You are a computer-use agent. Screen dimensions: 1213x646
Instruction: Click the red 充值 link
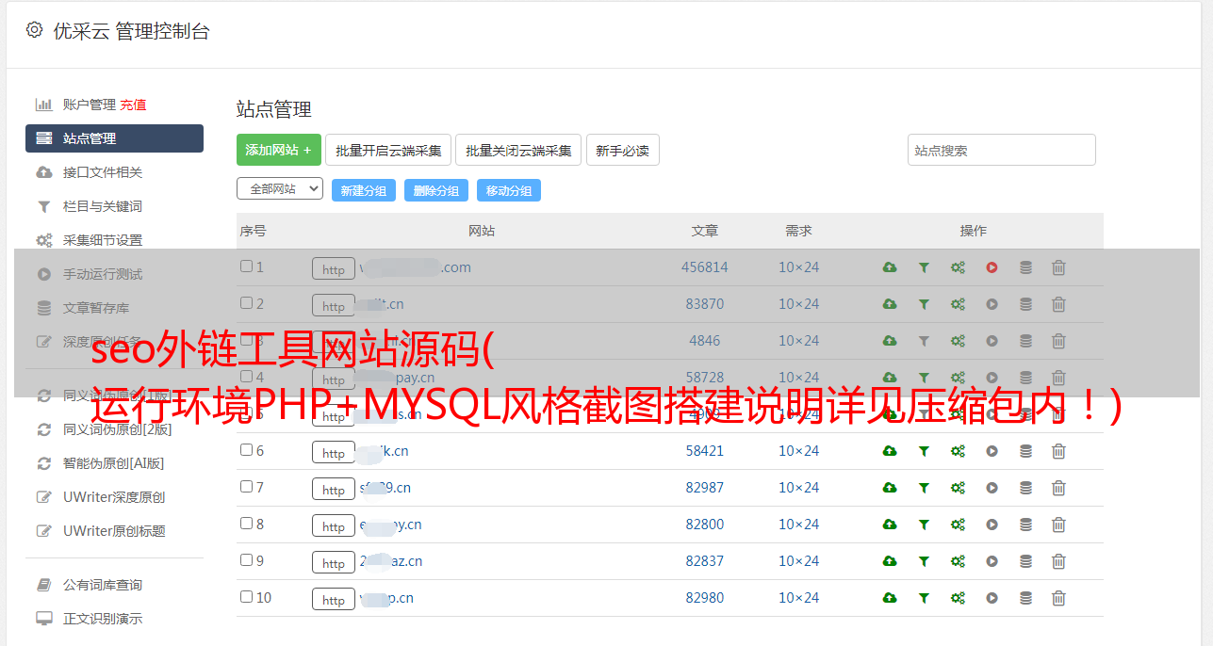click(133, 105)
